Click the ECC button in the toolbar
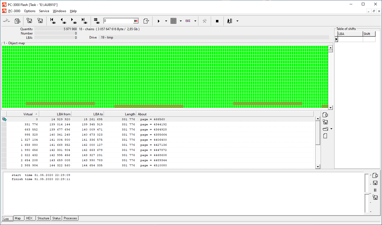The height and width of the screenshot is (225, 382). pyautogui.click(x=188, y=21)
